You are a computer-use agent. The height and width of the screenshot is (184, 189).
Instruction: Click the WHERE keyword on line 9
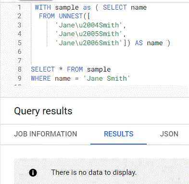coord(41,78)
